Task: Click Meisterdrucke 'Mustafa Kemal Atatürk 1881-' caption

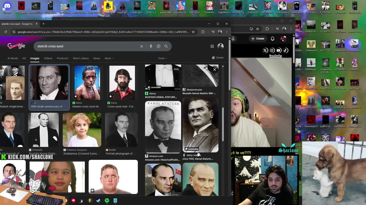Action: click(199, 93)
